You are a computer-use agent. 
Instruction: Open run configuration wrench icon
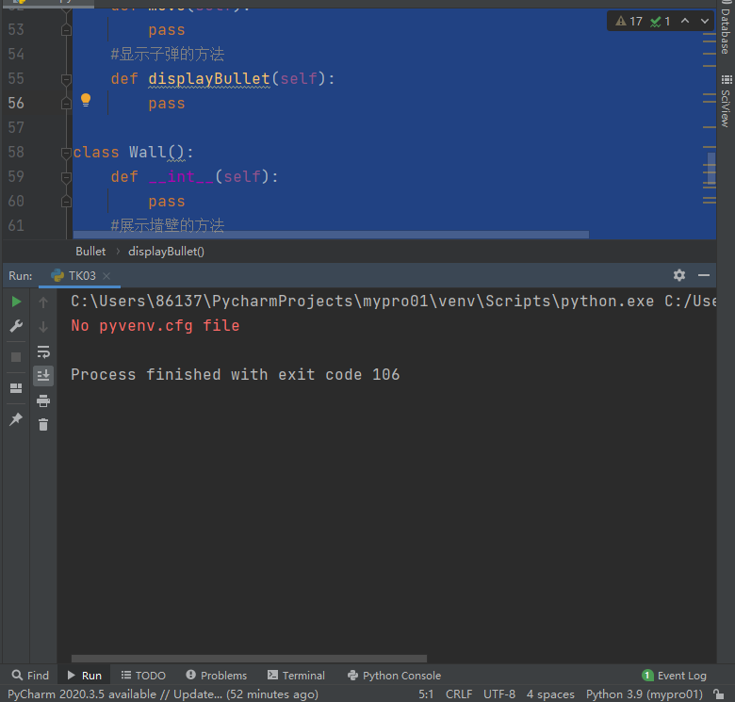(16, 326)
